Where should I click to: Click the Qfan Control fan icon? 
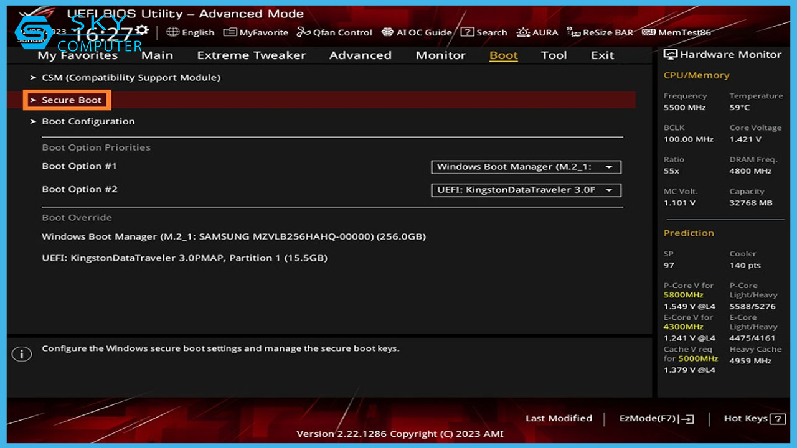pyautogui.click(x=303, y=32)
